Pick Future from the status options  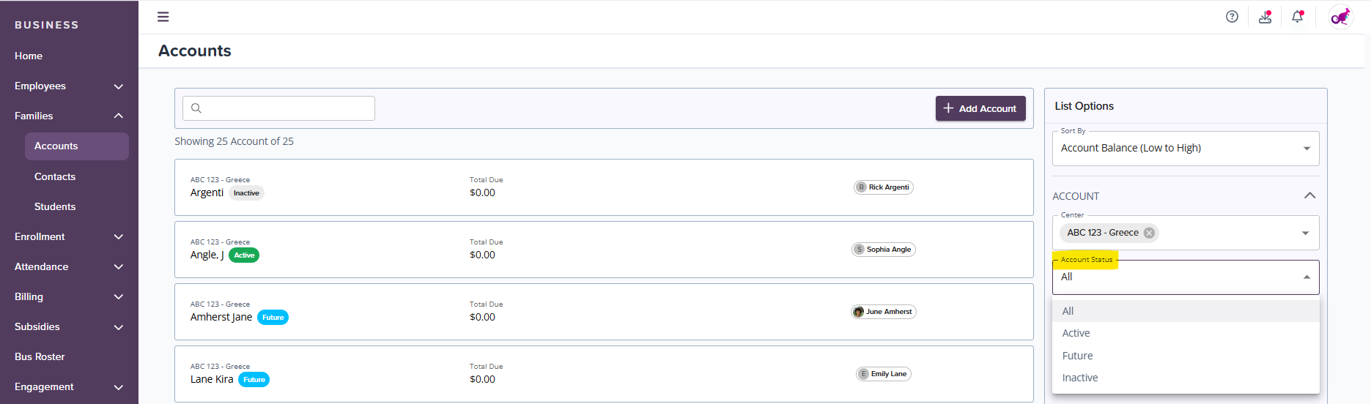point(1077,356)
